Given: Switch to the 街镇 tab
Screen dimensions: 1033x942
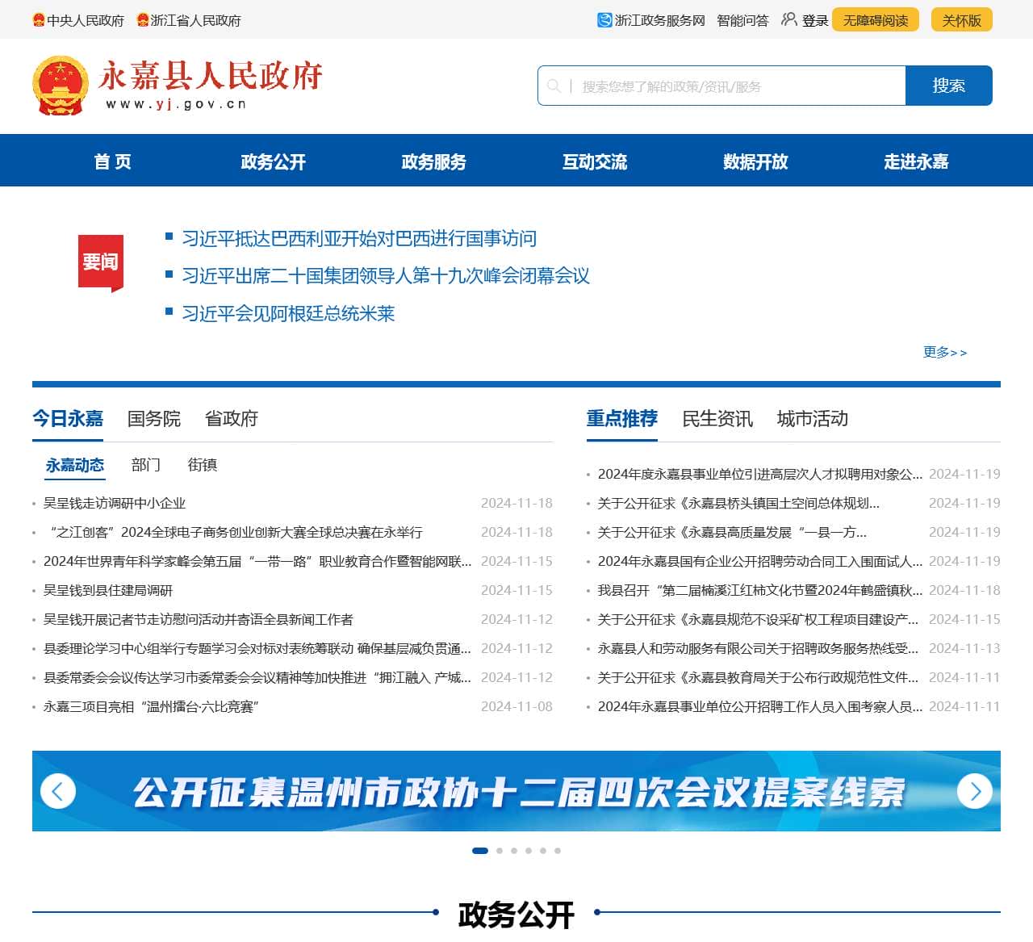Looking at the screenshot, I should tap(201, 465).
